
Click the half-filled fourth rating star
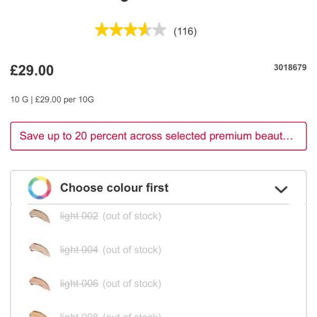[145, 30]
